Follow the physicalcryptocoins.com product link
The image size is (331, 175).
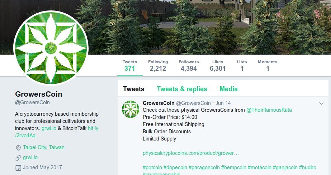(191, 153)
